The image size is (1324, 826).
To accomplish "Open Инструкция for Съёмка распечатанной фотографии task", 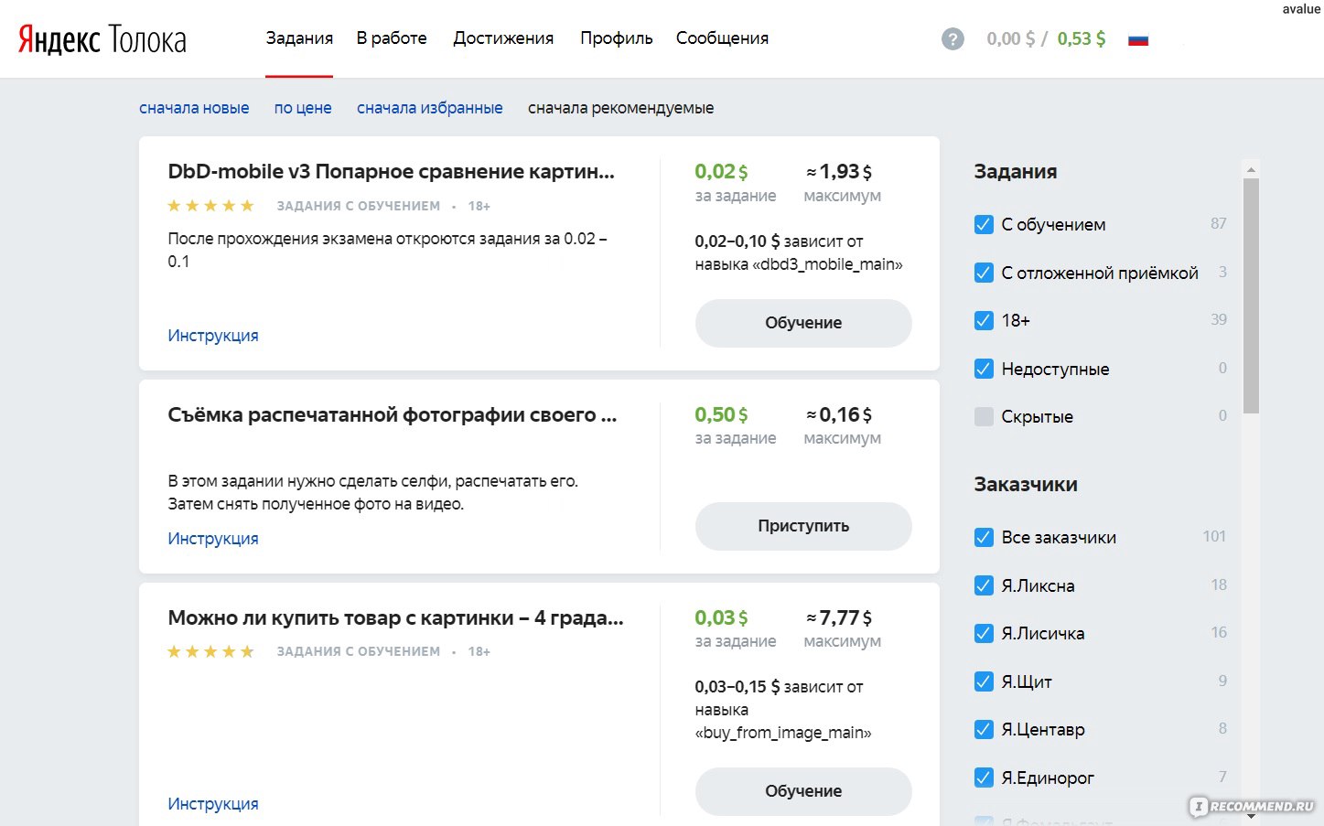I will (213, 539).
